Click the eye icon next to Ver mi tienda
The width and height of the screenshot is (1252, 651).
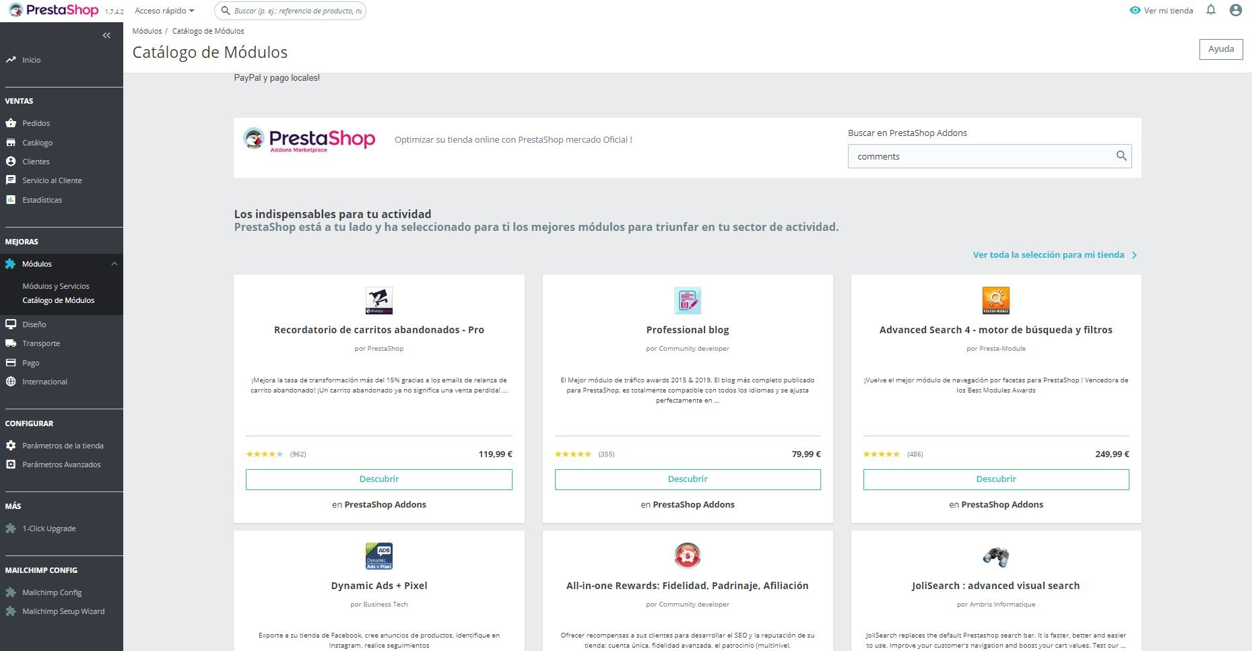pyautogui.click(x=1135, y=11)
